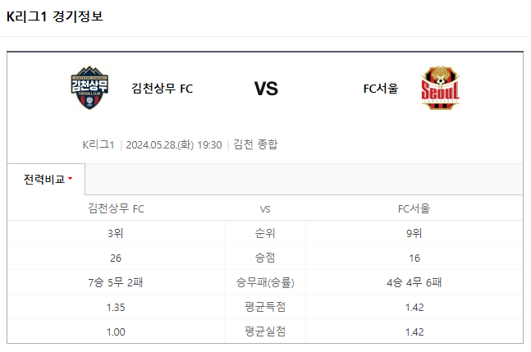Click the large VS text between teams
531x352 pixels.
(x=266, y=89)
